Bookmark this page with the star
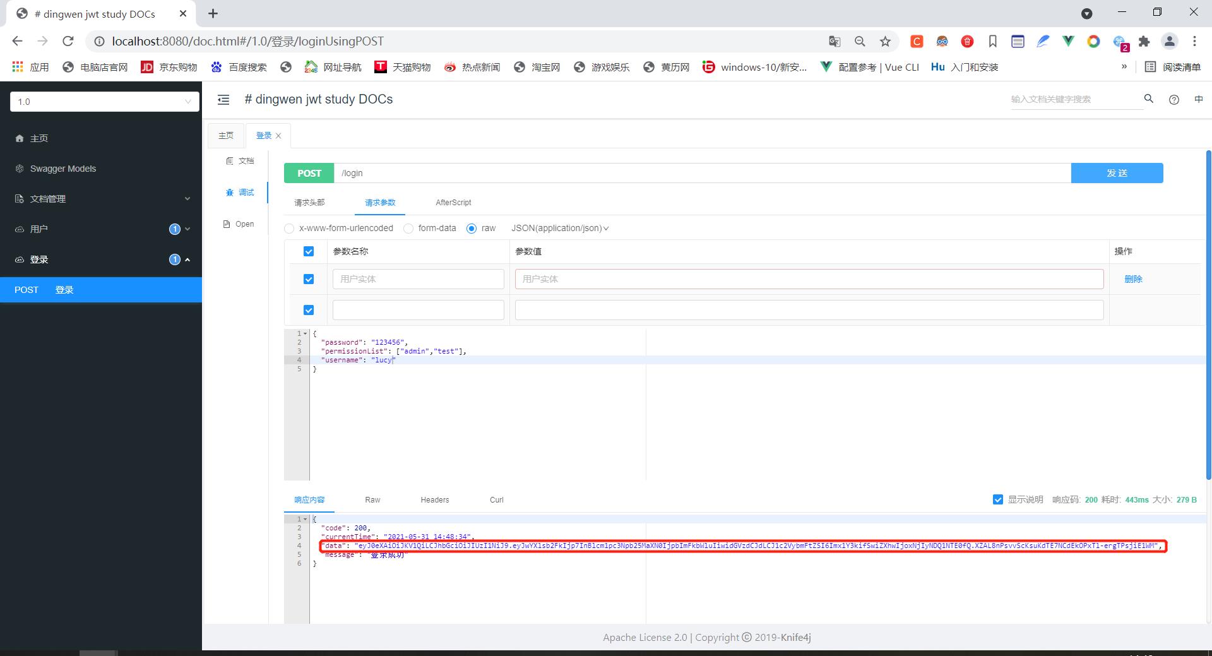1212x656 pixels. [885, 41]
